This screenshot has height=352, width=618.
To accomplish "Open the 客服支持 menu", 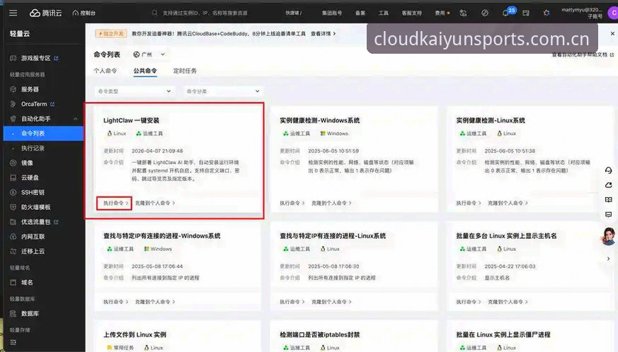I will [411, 13].
